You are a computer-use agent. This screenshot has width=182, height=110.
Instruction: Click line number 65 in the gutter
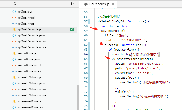click(86, 59)
